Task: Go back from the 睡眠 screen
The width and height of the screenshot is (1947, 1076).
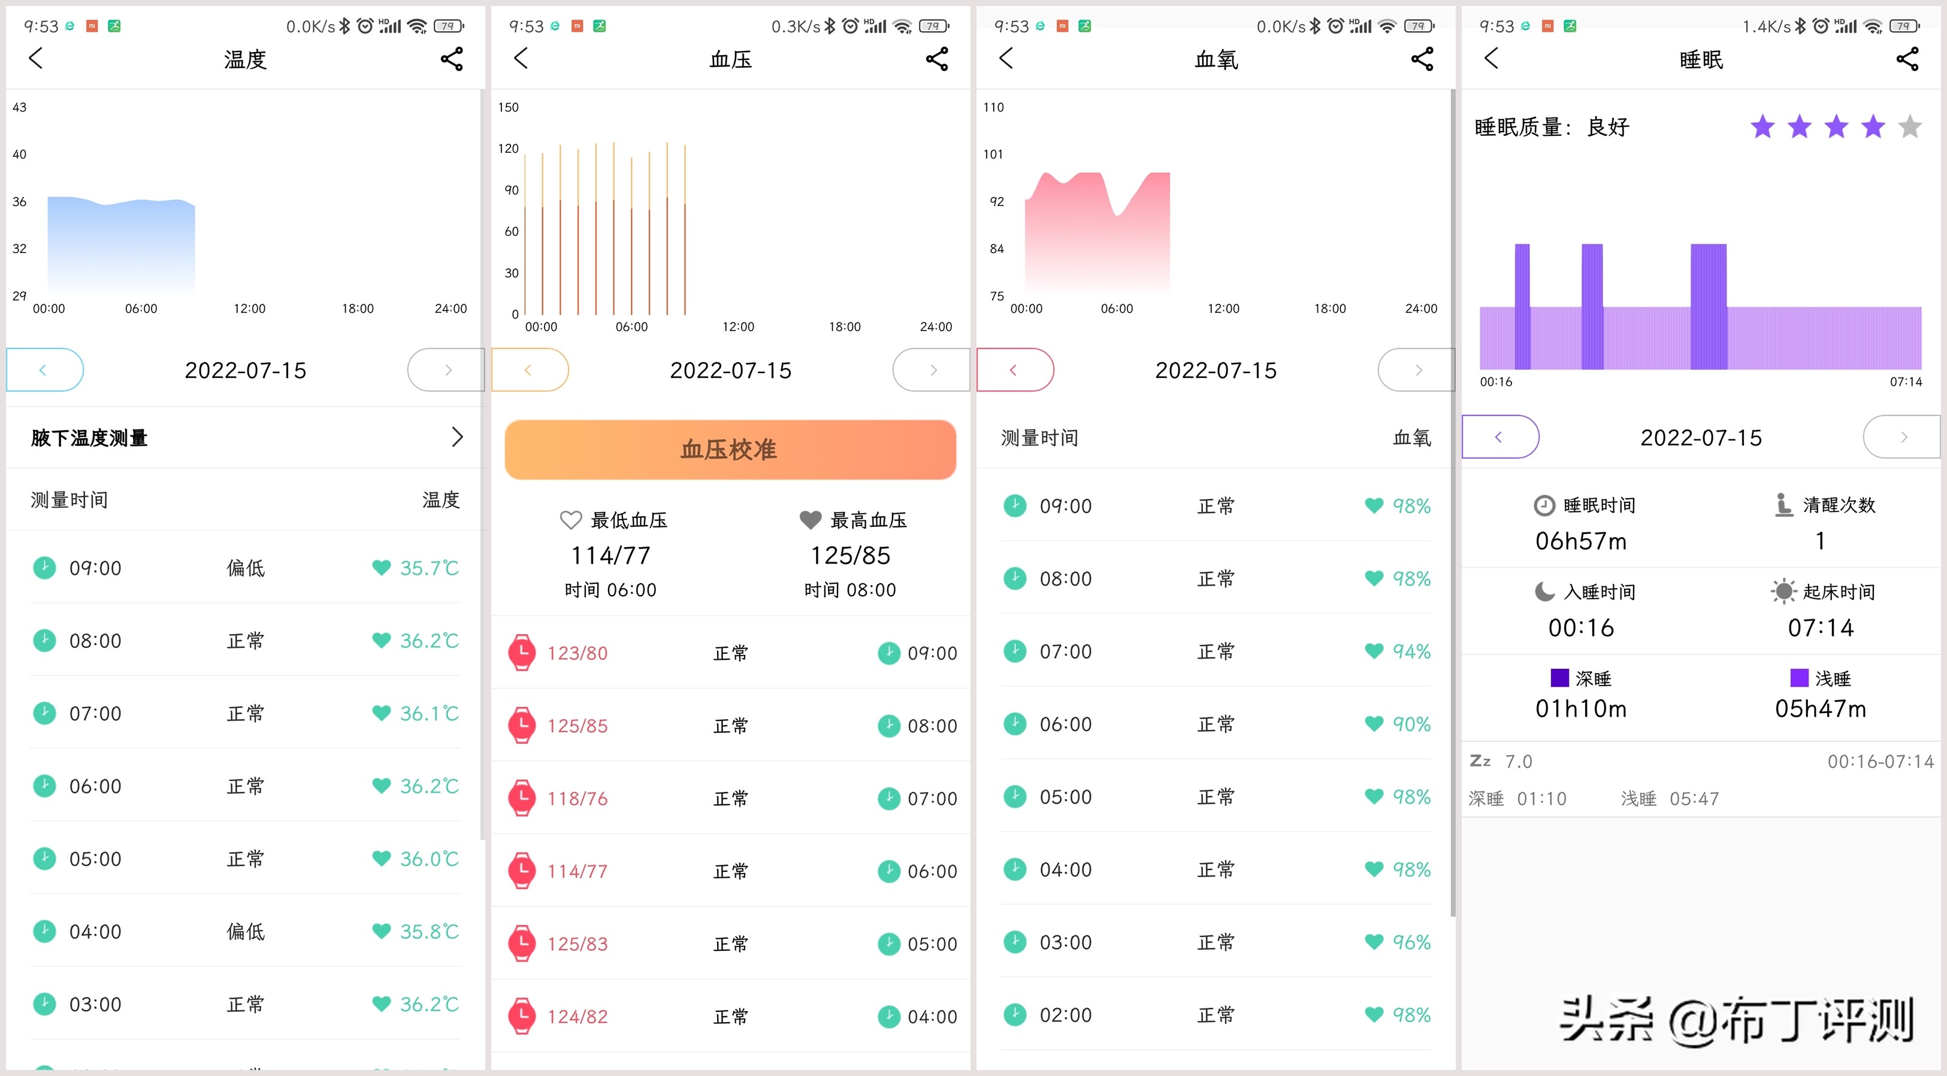Action: pyautogui.click(x=1491, y=58)
